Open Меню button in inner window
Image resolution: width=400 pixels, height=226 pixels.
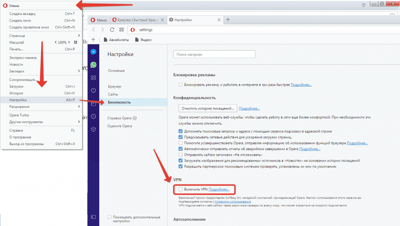(x=99, y=20)
